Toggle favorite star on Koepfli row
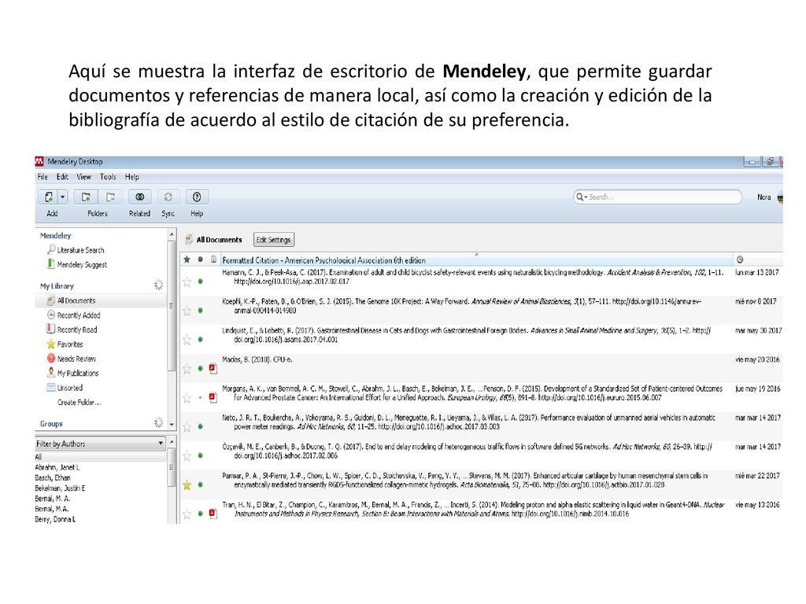The image size is (806, 604). point(187,310)
